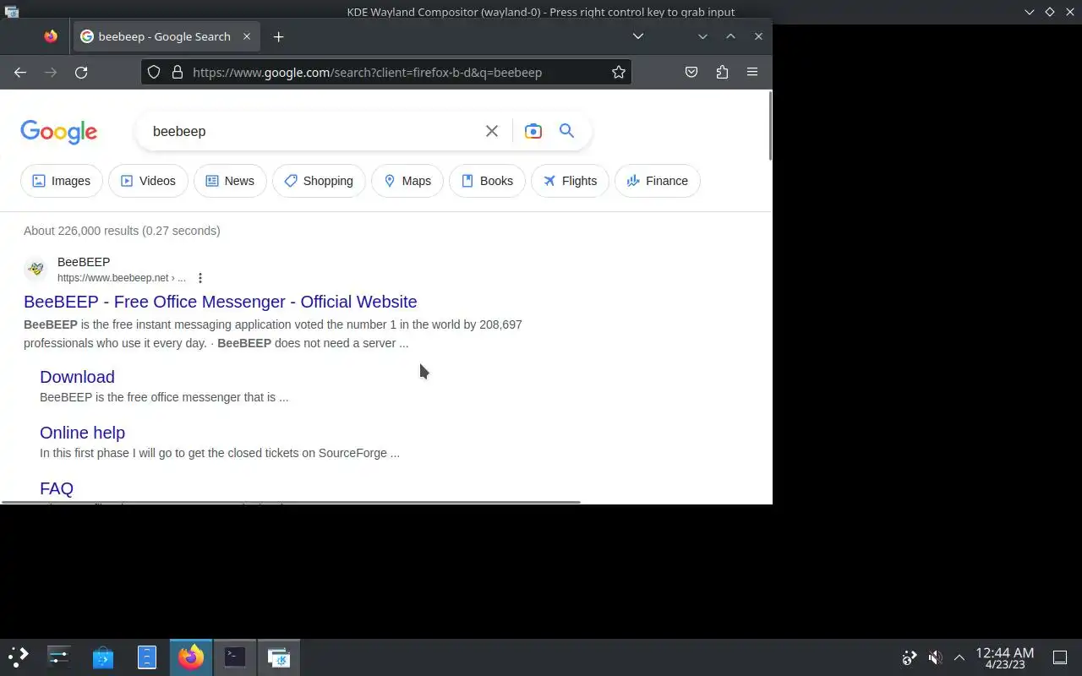Open a new tab with the plus button
This screenshot has height=676, width=1082.
tap(278, 36)
